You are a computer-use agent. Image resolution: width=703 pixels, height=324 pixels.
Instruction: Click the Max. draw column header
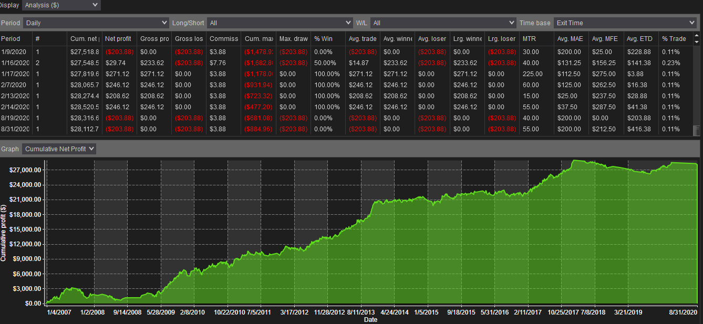(293, 38)
